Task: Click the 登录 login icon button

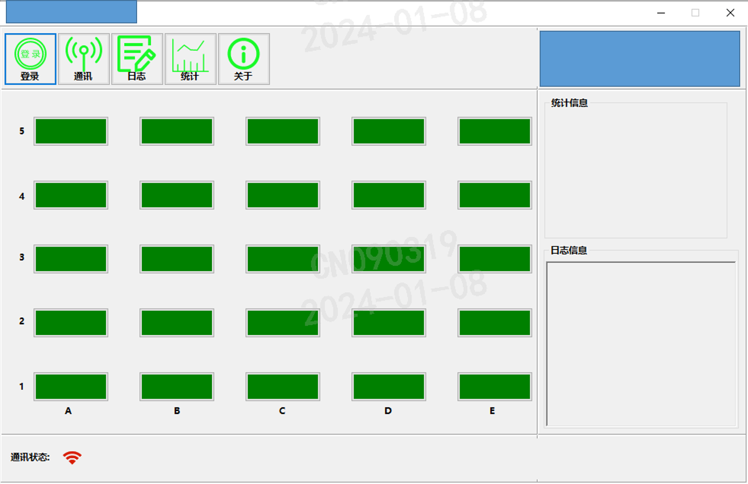Action: click(x=30, y=59)
